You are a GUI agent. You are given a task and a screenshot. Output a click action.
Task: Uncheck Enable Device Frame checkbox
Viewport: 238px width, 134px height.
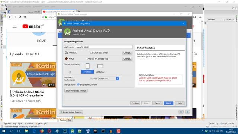click(x=78, y=84)
